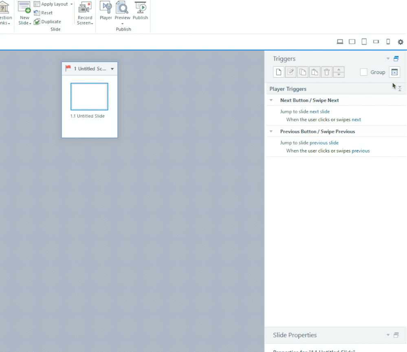Image resolution: width=407 pixels, height=352 pixels.
Task: Open Record Screen options
Action: tap(85, 13)
